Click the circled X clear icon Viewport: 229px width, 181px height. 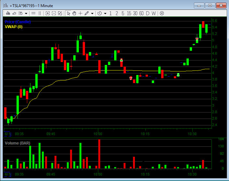tap(162, 13)
